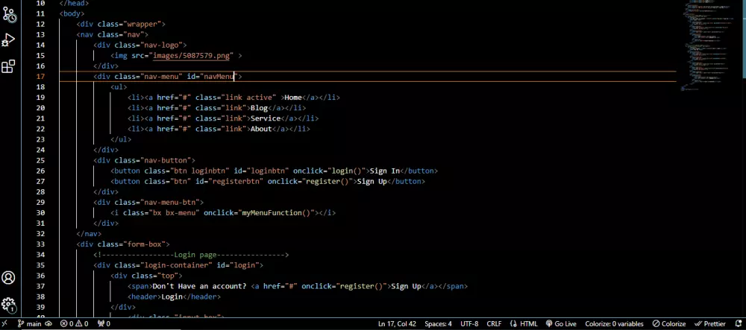Click 'registerbtn' id value on line 27
The height and width of the screenshot is (330, 746).
(236, 181)
